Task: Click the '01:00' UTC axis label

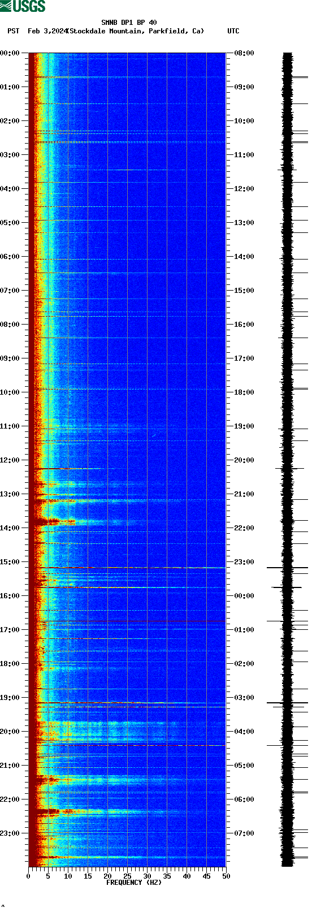Action: click(244, 630)
